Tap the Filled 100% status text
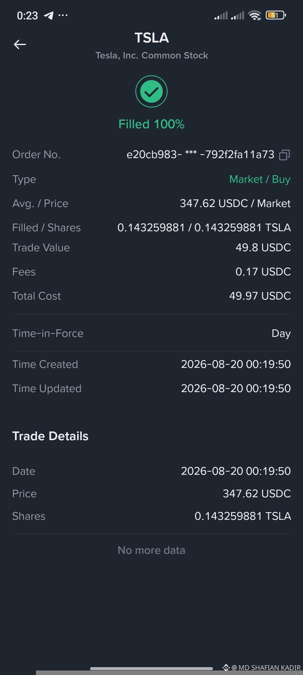Screen dimensions: 303x675 click(x=151, y=124)
